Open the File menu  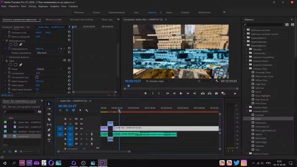4,6
